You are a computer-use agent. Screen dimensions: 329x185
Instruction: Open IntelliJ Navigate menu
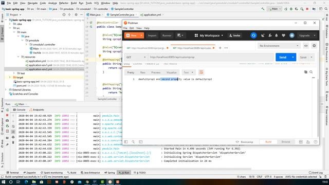point(32,3)
